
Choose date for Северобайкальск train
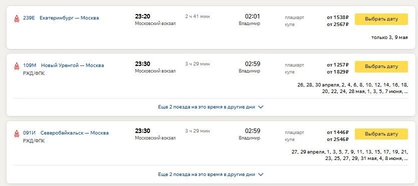pyautogui.click(x=381, y=134)
